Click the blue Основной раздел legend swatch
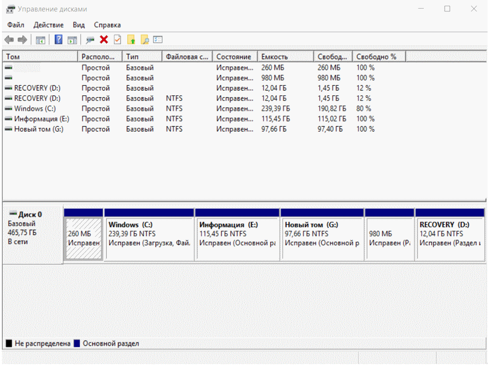The width and height of the screenshot is (488, 366). [77, 344]
